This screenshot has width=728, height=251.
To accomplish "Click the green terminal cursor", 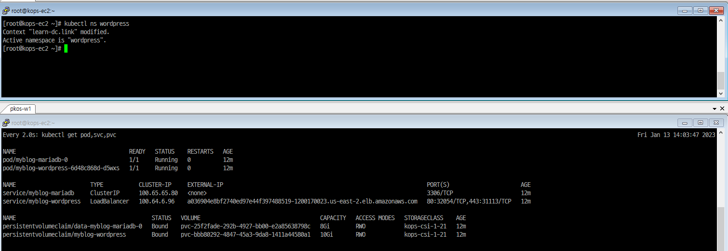I will 66,48.
